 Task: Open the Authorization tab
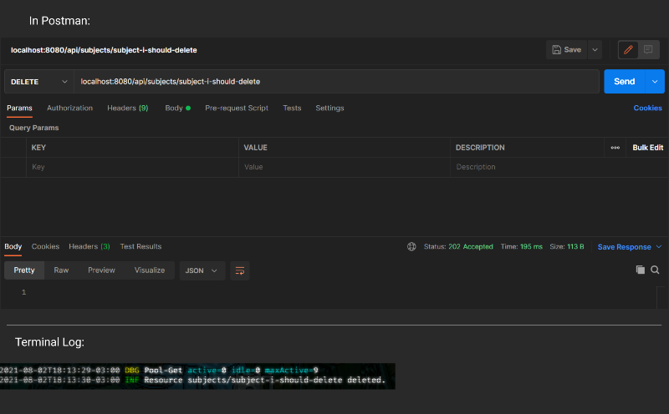click(69, 109)
